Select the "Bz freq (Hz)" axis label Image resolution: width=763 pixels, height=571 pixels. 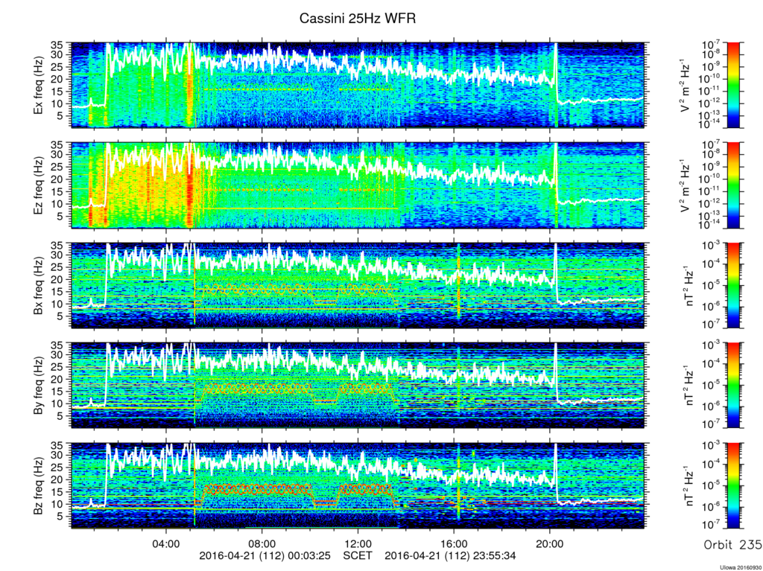point(39,485)
